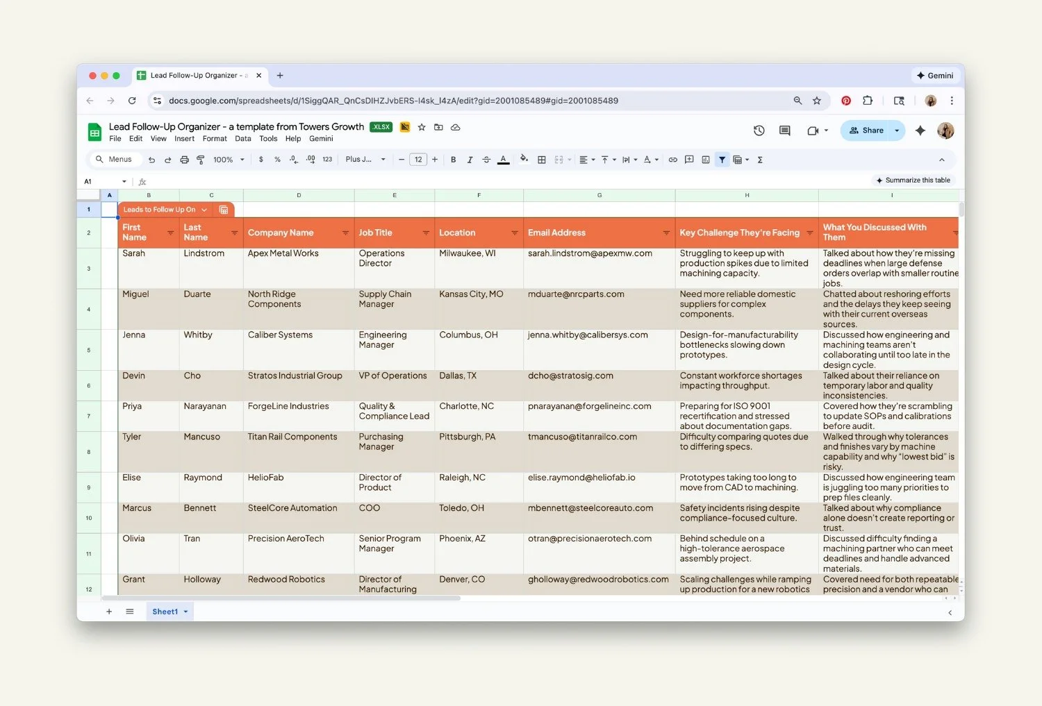Open the File menu
1042x706 pixels.
click(115, 139)
